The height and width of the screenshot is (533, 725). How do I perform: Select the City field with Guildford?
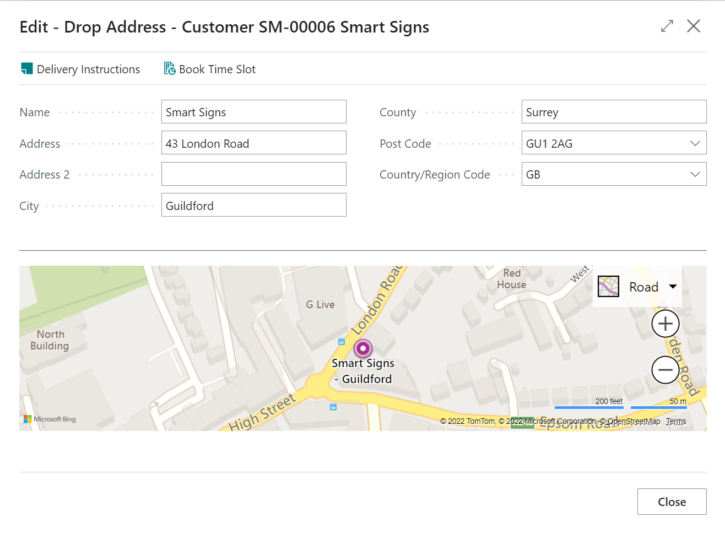click(254, 205)
